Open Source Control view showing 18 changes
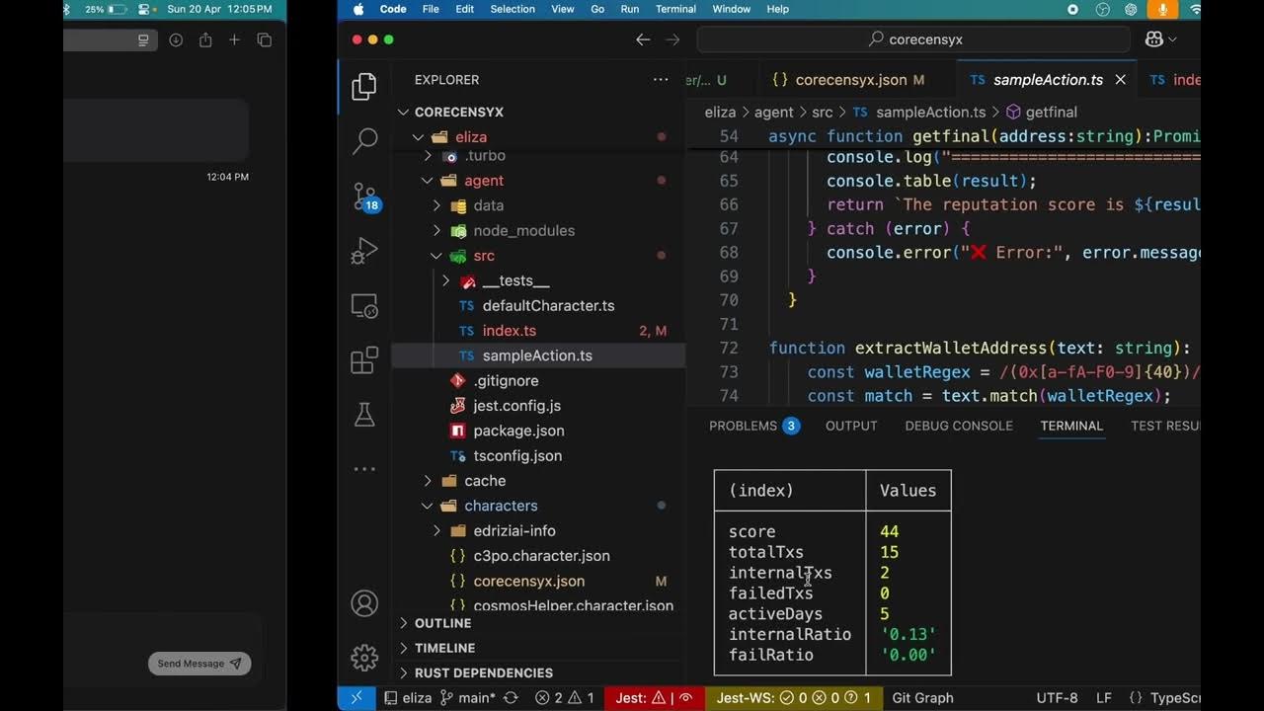This screenshot has width=1264, height=711. (x=363, y=197)
